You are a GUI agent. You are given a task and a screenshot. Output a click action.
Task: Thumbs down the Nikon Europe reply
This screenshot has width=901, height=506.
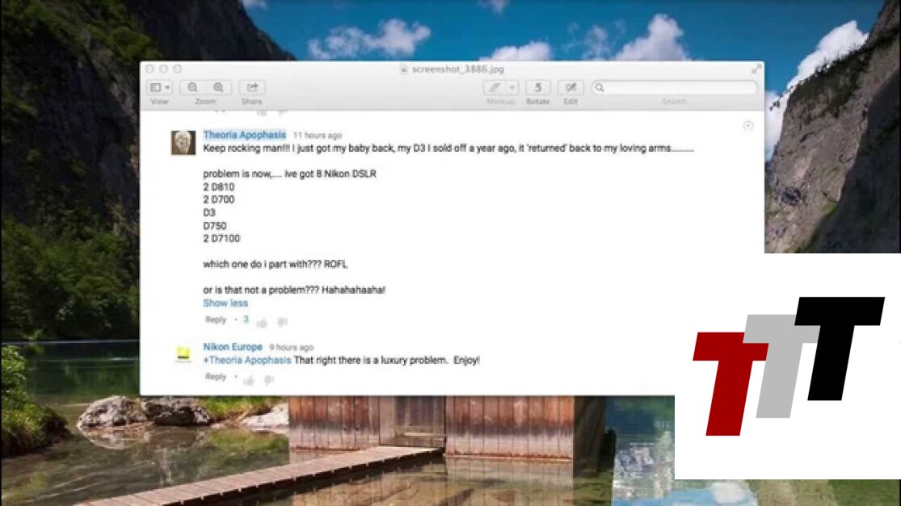268,379
